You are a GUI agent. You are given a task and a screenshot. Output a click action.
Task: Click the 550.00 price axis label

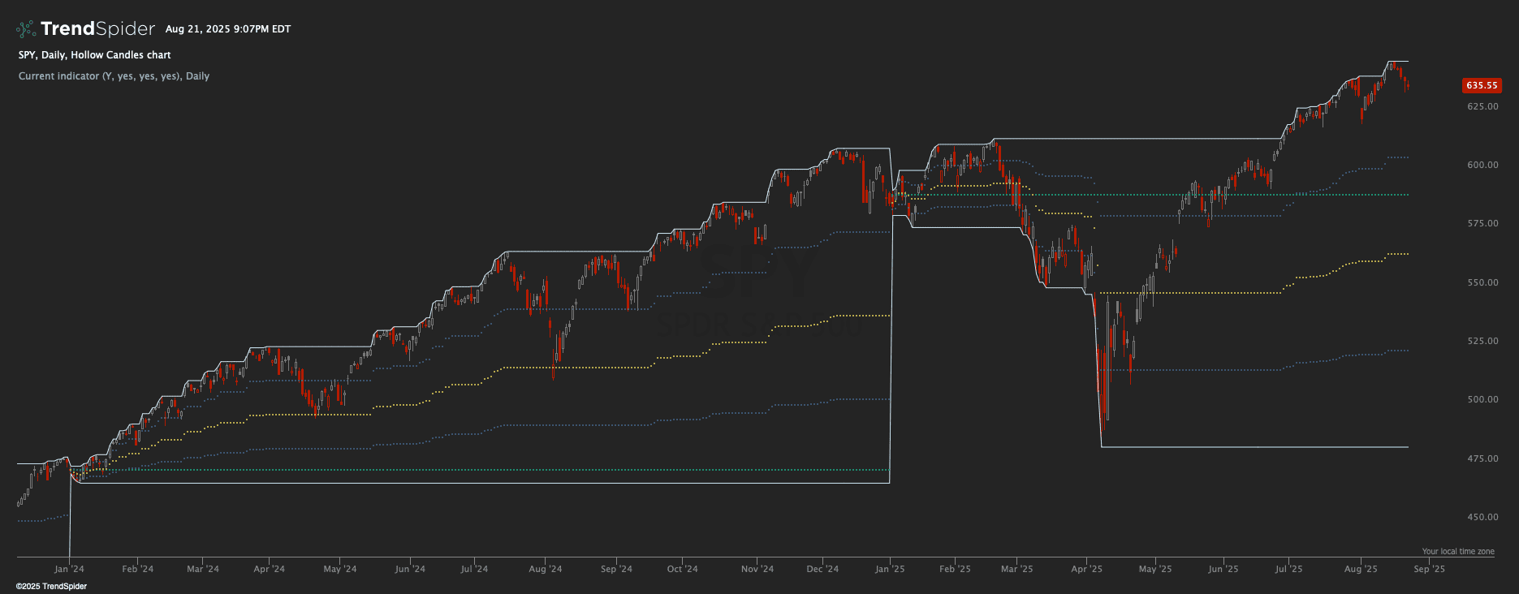[1482, 282]
